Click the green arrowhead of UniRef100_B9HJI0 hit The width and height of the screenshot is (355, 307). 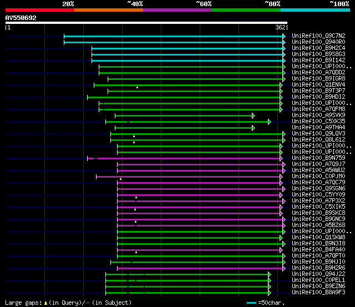pyautogui.click(x=284, y=263)
